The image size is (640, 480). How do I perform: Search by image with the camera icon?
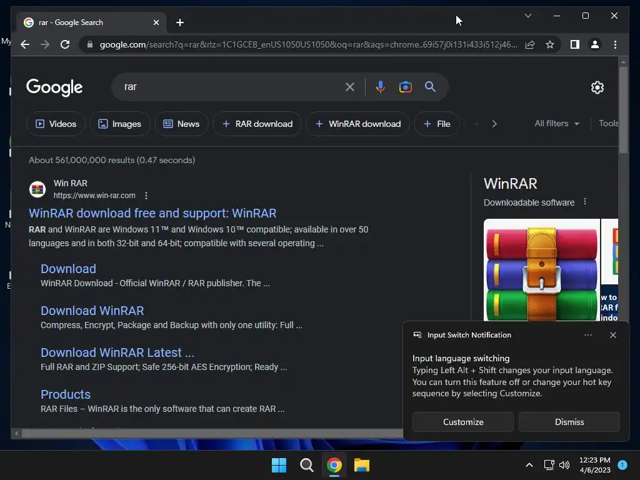click(x=405, y=87)
